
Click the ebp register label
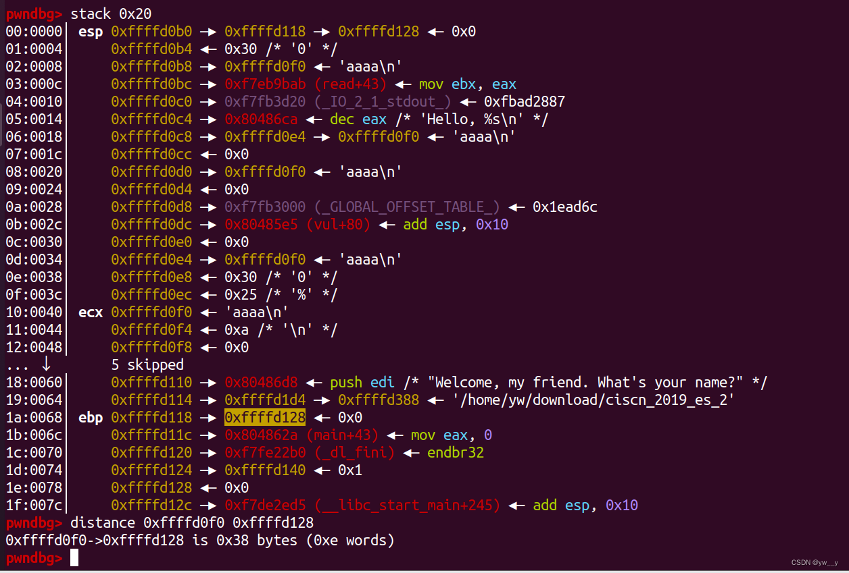[91, 418]
